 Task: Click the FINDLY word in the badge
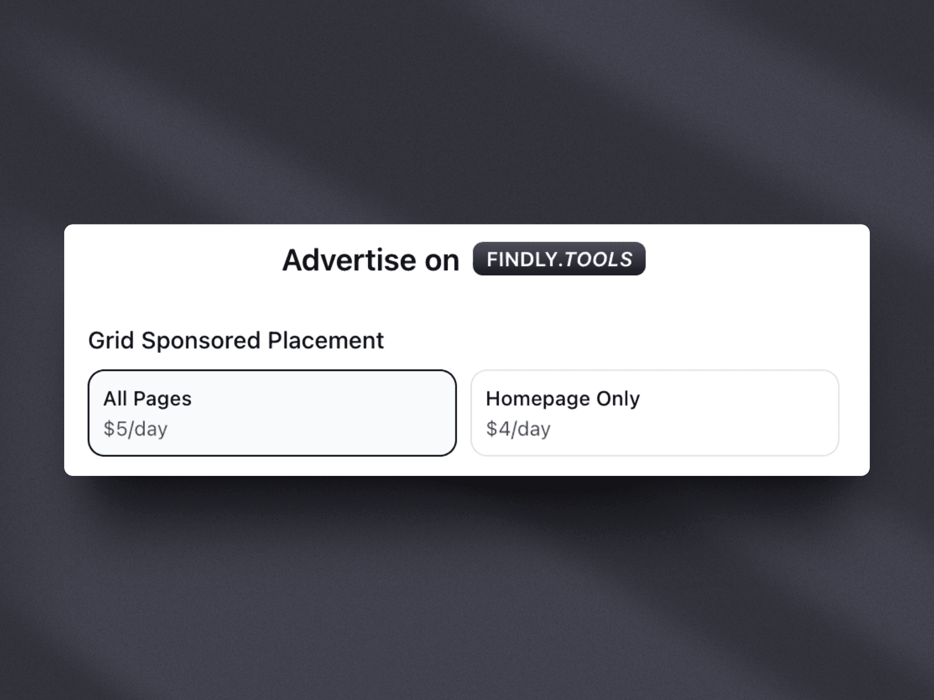click(521, 259)
